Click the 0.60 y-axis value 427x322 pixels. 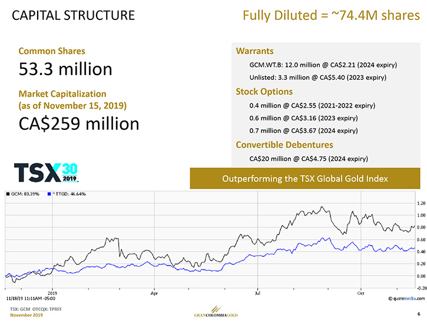[421, 240]
